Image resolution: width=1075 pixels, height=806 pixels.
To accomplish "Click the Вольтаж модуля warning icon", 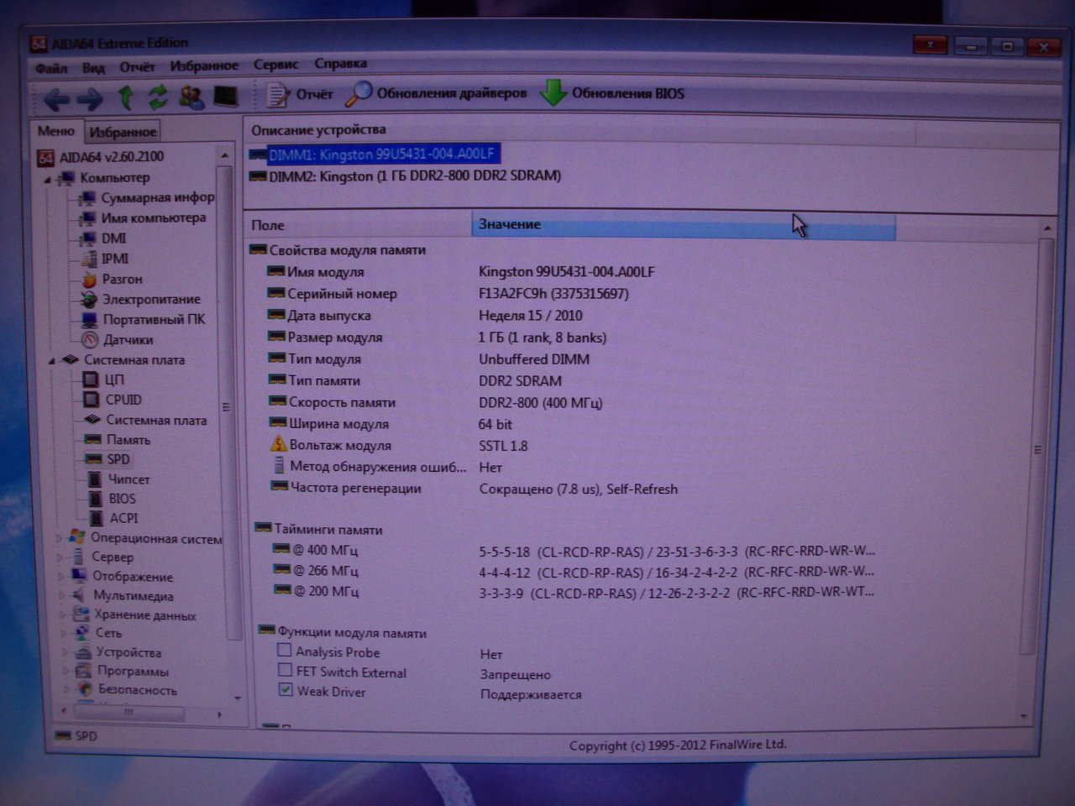I will (x=278, y=444).
